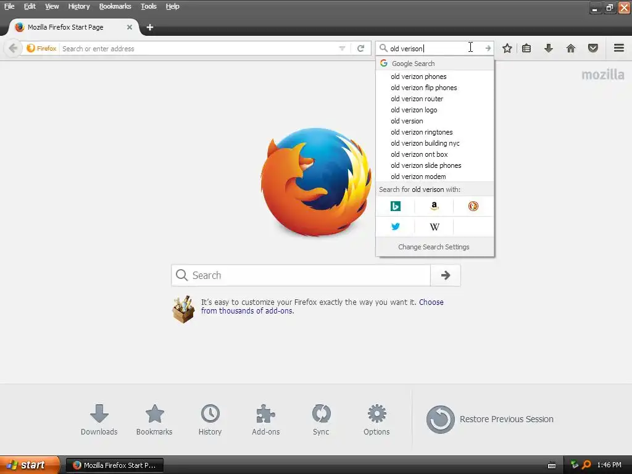Open Downloads from the start page
Screen dimensions: 632x474
99,420
